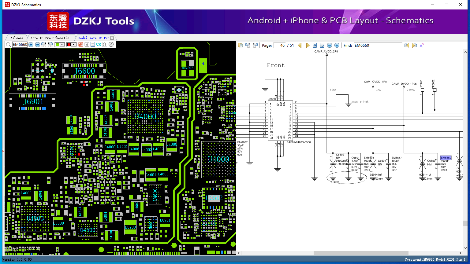Click highlighted EM6660 label in schematic
The width and height of the screenshot is (470, 264).
[x=446, y=158]
